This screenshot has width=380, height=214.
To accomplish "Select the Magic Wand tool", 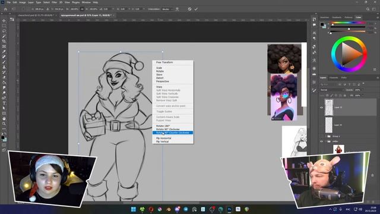I will pyautogui.click(x=4, y=36).
